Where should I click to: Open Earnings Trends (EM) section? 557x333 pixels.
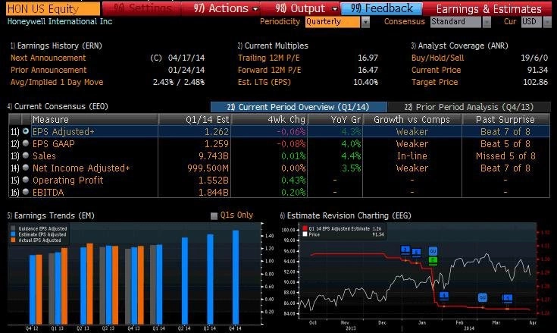51,215
